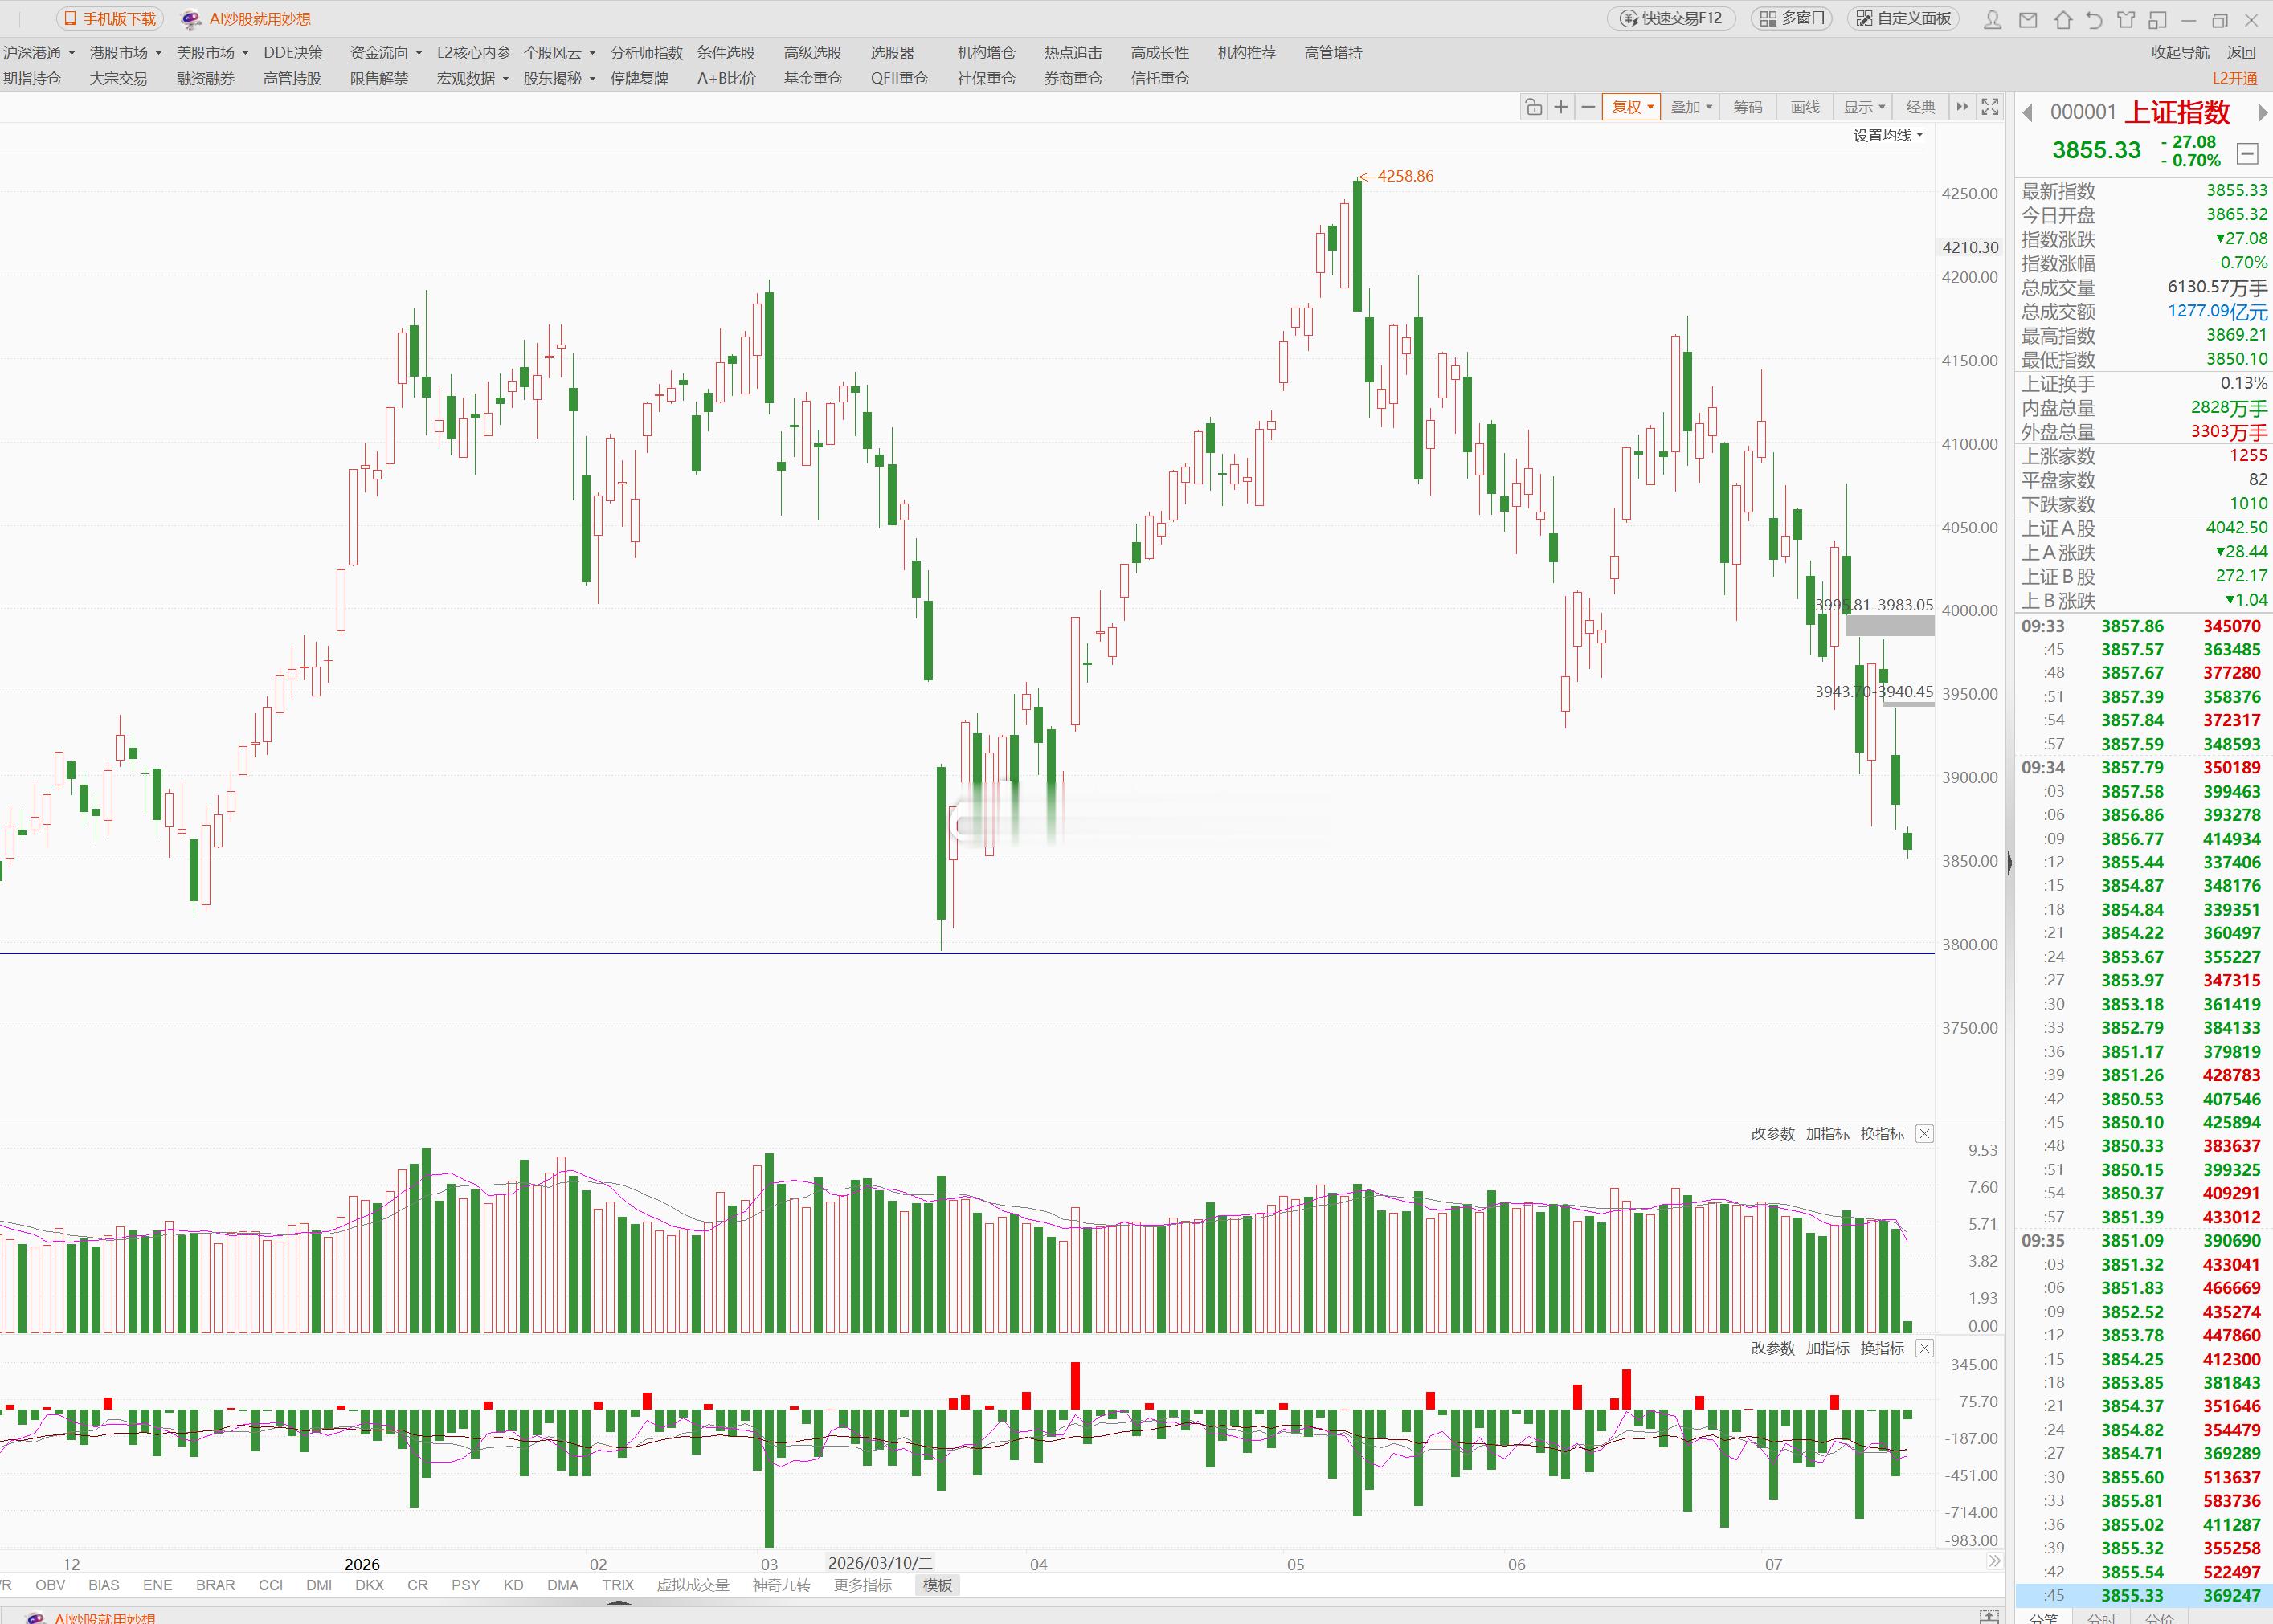Select the 模板 template tab

point(938,1585)
